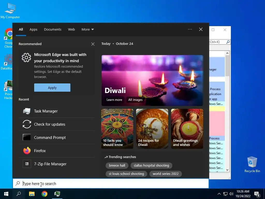Image resolution: width=265 pixels, height=199 pixels.
Task: Open Chrome from the taskbar
Action: (x=45, y=194)
